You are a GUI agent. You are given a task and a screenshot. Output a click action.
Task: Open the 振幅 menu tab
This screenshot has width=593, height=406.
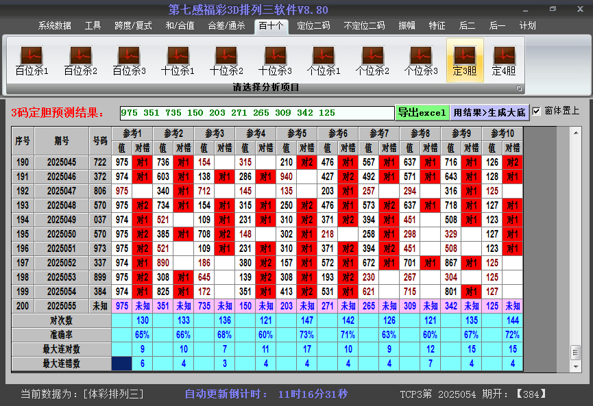(x=407, y=26)
